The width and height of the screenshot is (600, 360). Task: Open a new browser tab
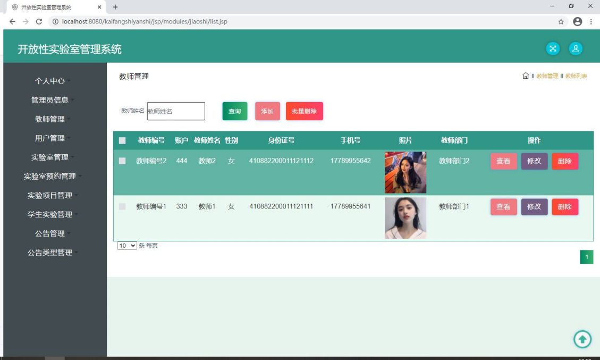tap(115, 7)
